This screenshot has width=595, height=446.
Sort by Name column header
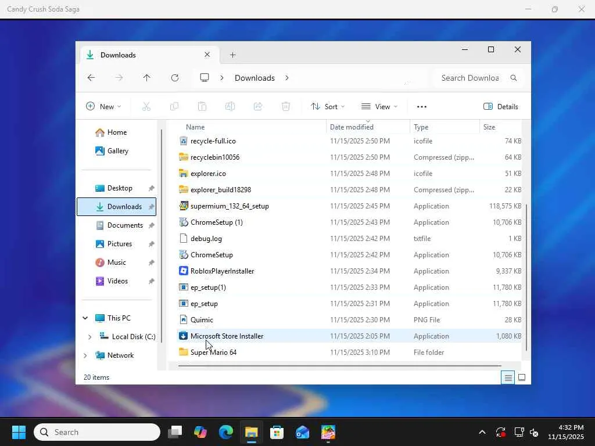tap(251, 127)
